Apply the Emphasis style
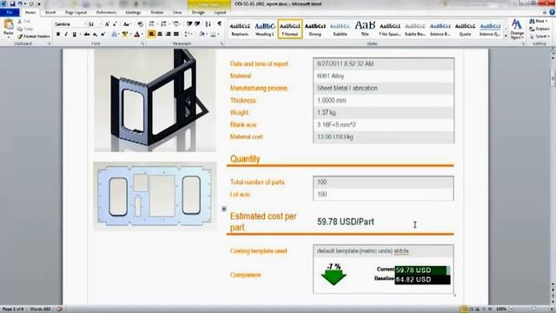 point(240,29)
